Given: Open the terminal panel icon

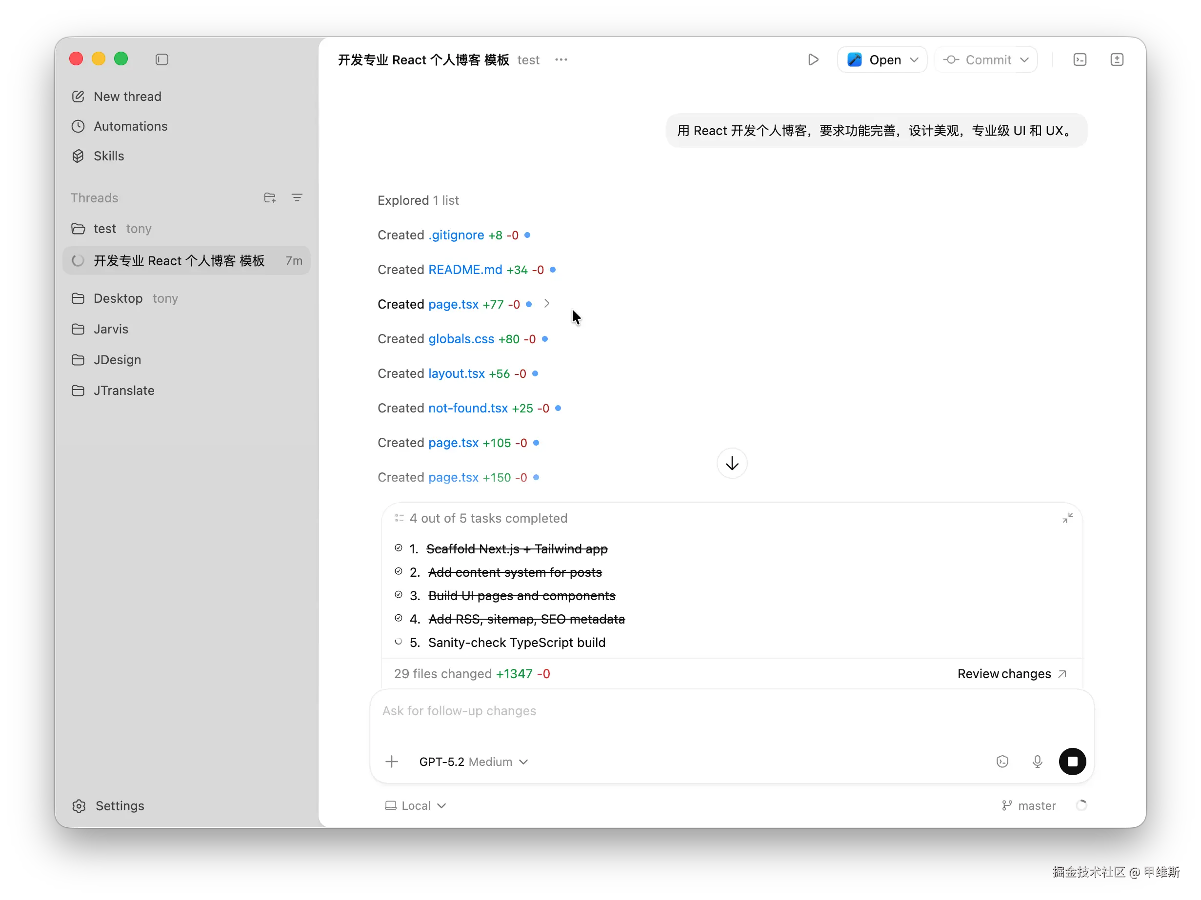Looking at the screenshot, I should (1080, 59).
